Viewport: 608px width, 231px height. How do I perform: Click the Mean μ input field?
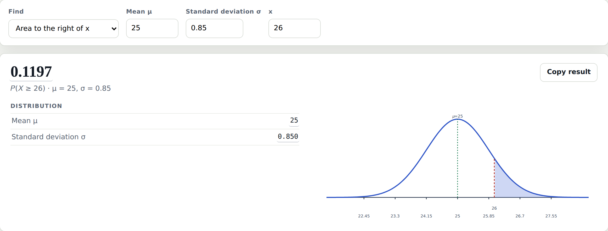152,28
